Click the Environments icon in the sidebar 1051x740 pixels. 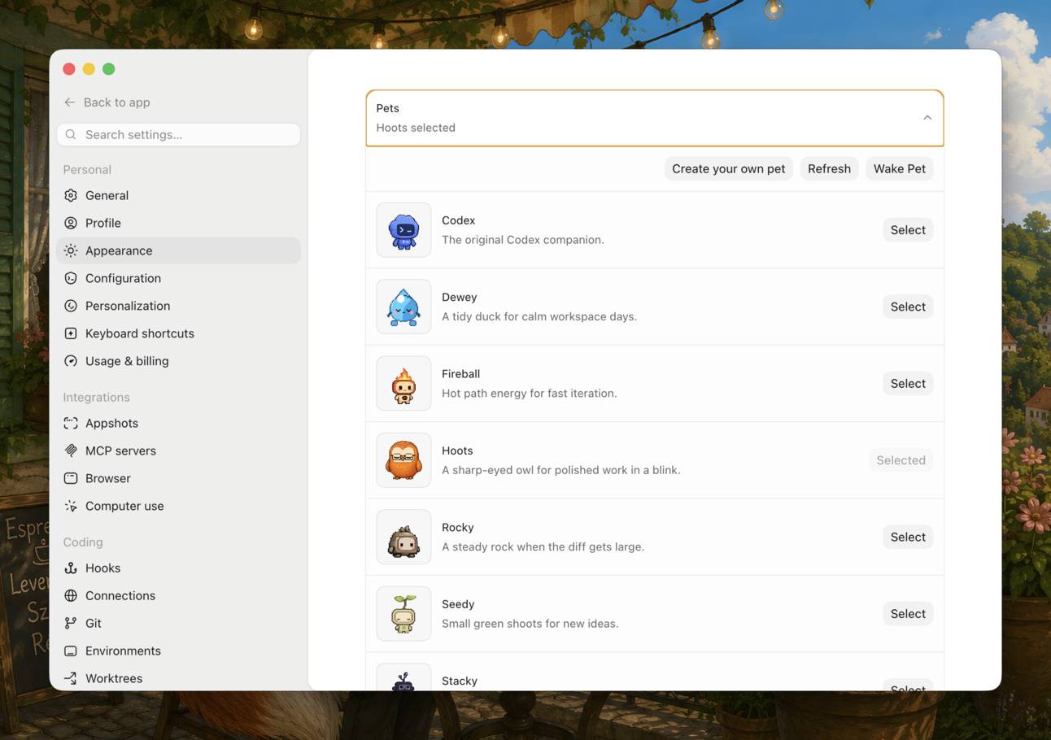tap(71, 651)
